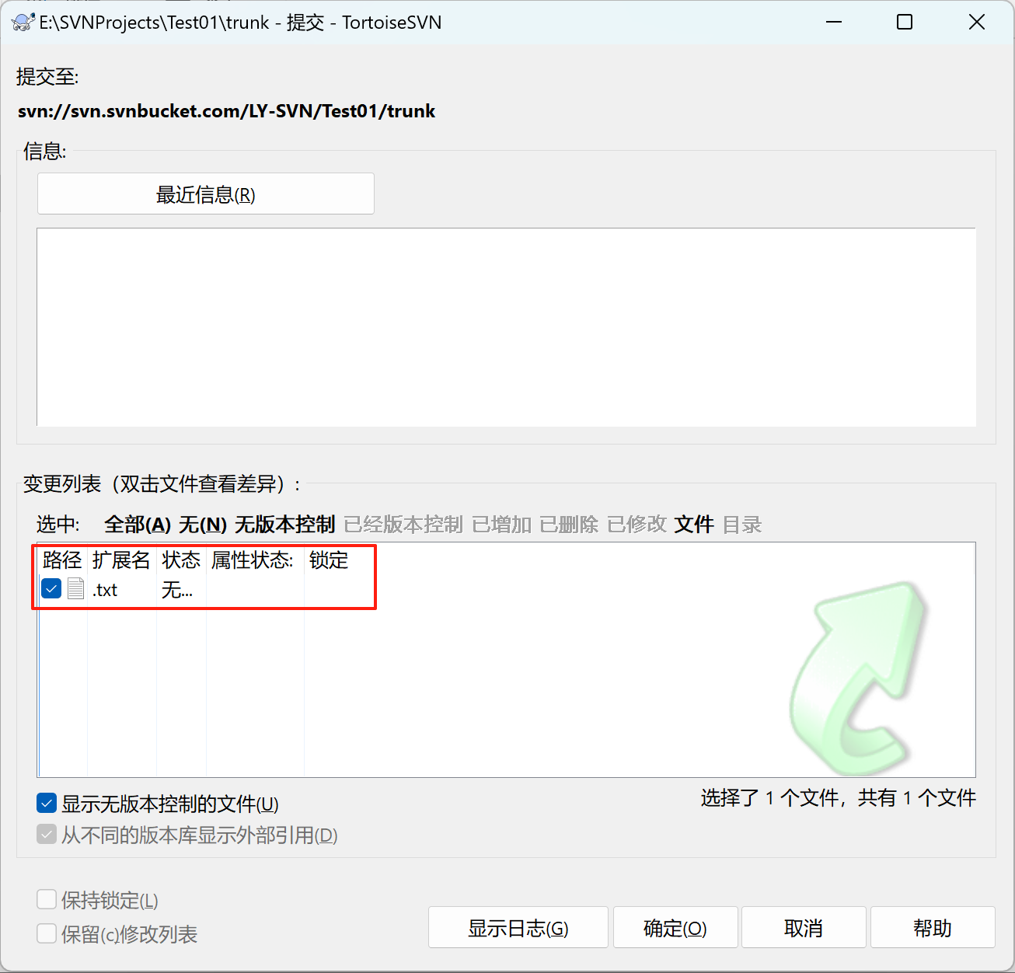Click the .txt file document icon in list
This screenshot has height=973, width=1015.
[x=75, y=589]
